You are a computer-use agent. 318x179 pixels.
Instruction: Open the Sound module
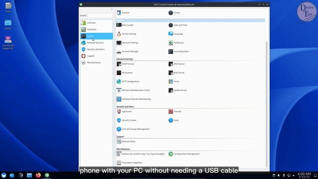(174, 12)
